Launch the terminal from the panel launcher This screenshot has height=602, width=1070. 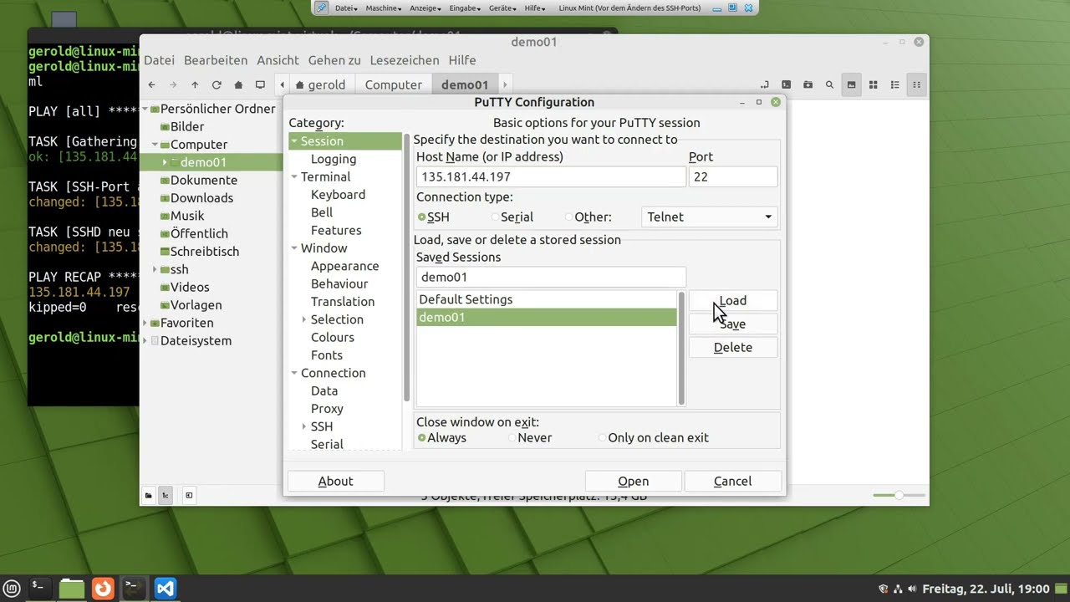[39, 589]
